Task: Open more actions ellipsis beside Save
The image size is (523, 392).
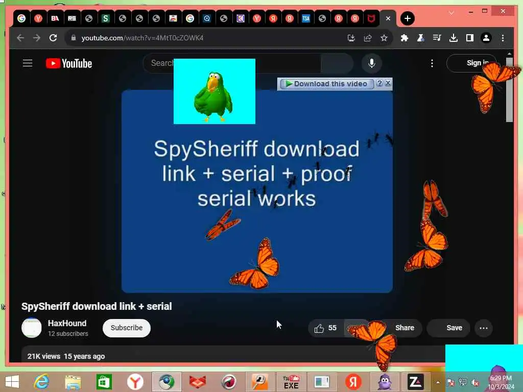Action: [483, 328]
